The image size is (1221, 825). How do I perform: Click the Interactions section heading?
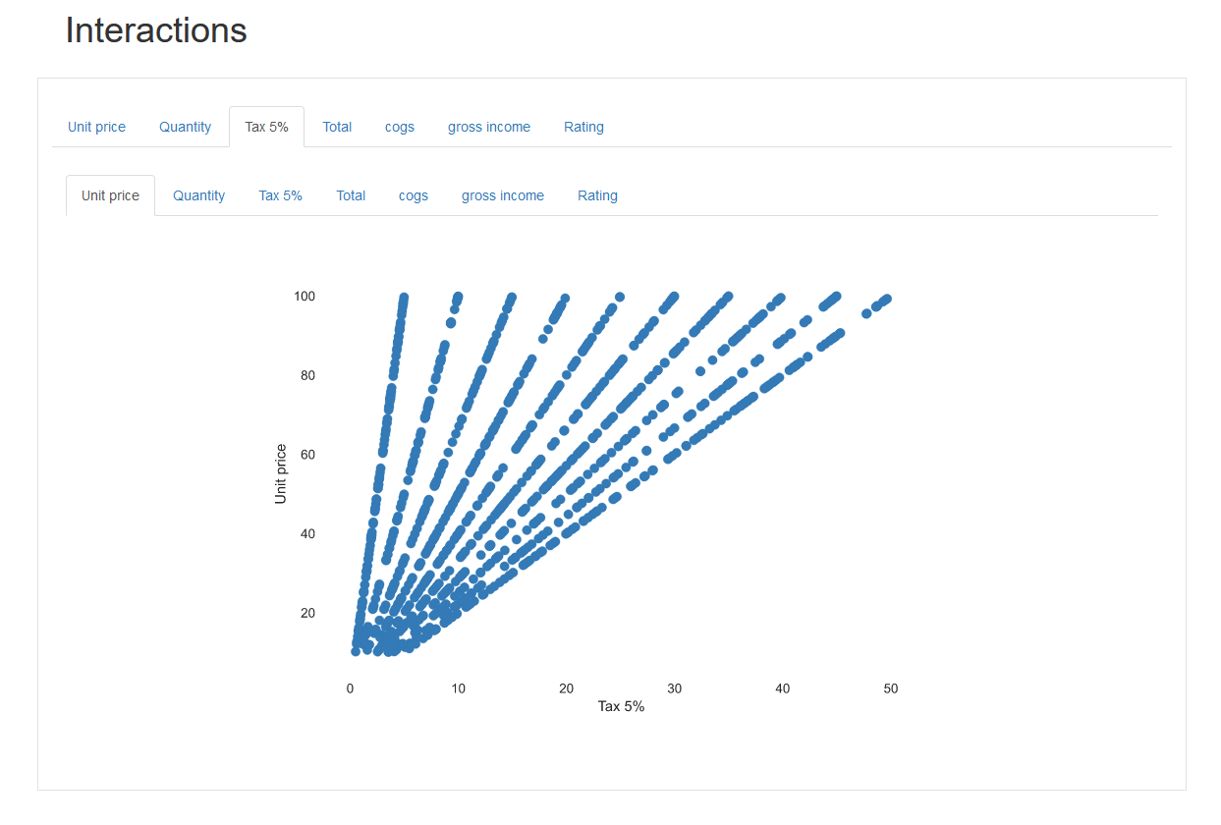click(x=156, y=31)
